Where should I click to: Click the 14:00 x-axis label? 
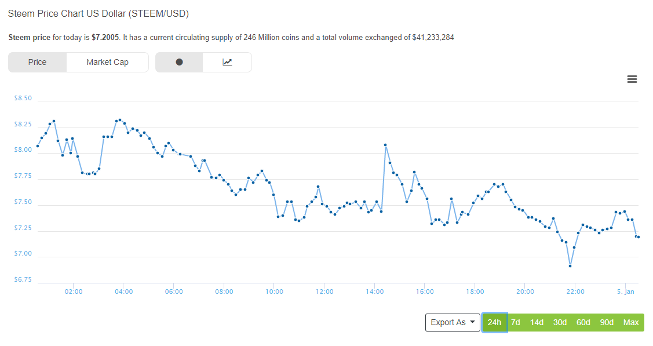pyautogui.click(x=375, y=292)
